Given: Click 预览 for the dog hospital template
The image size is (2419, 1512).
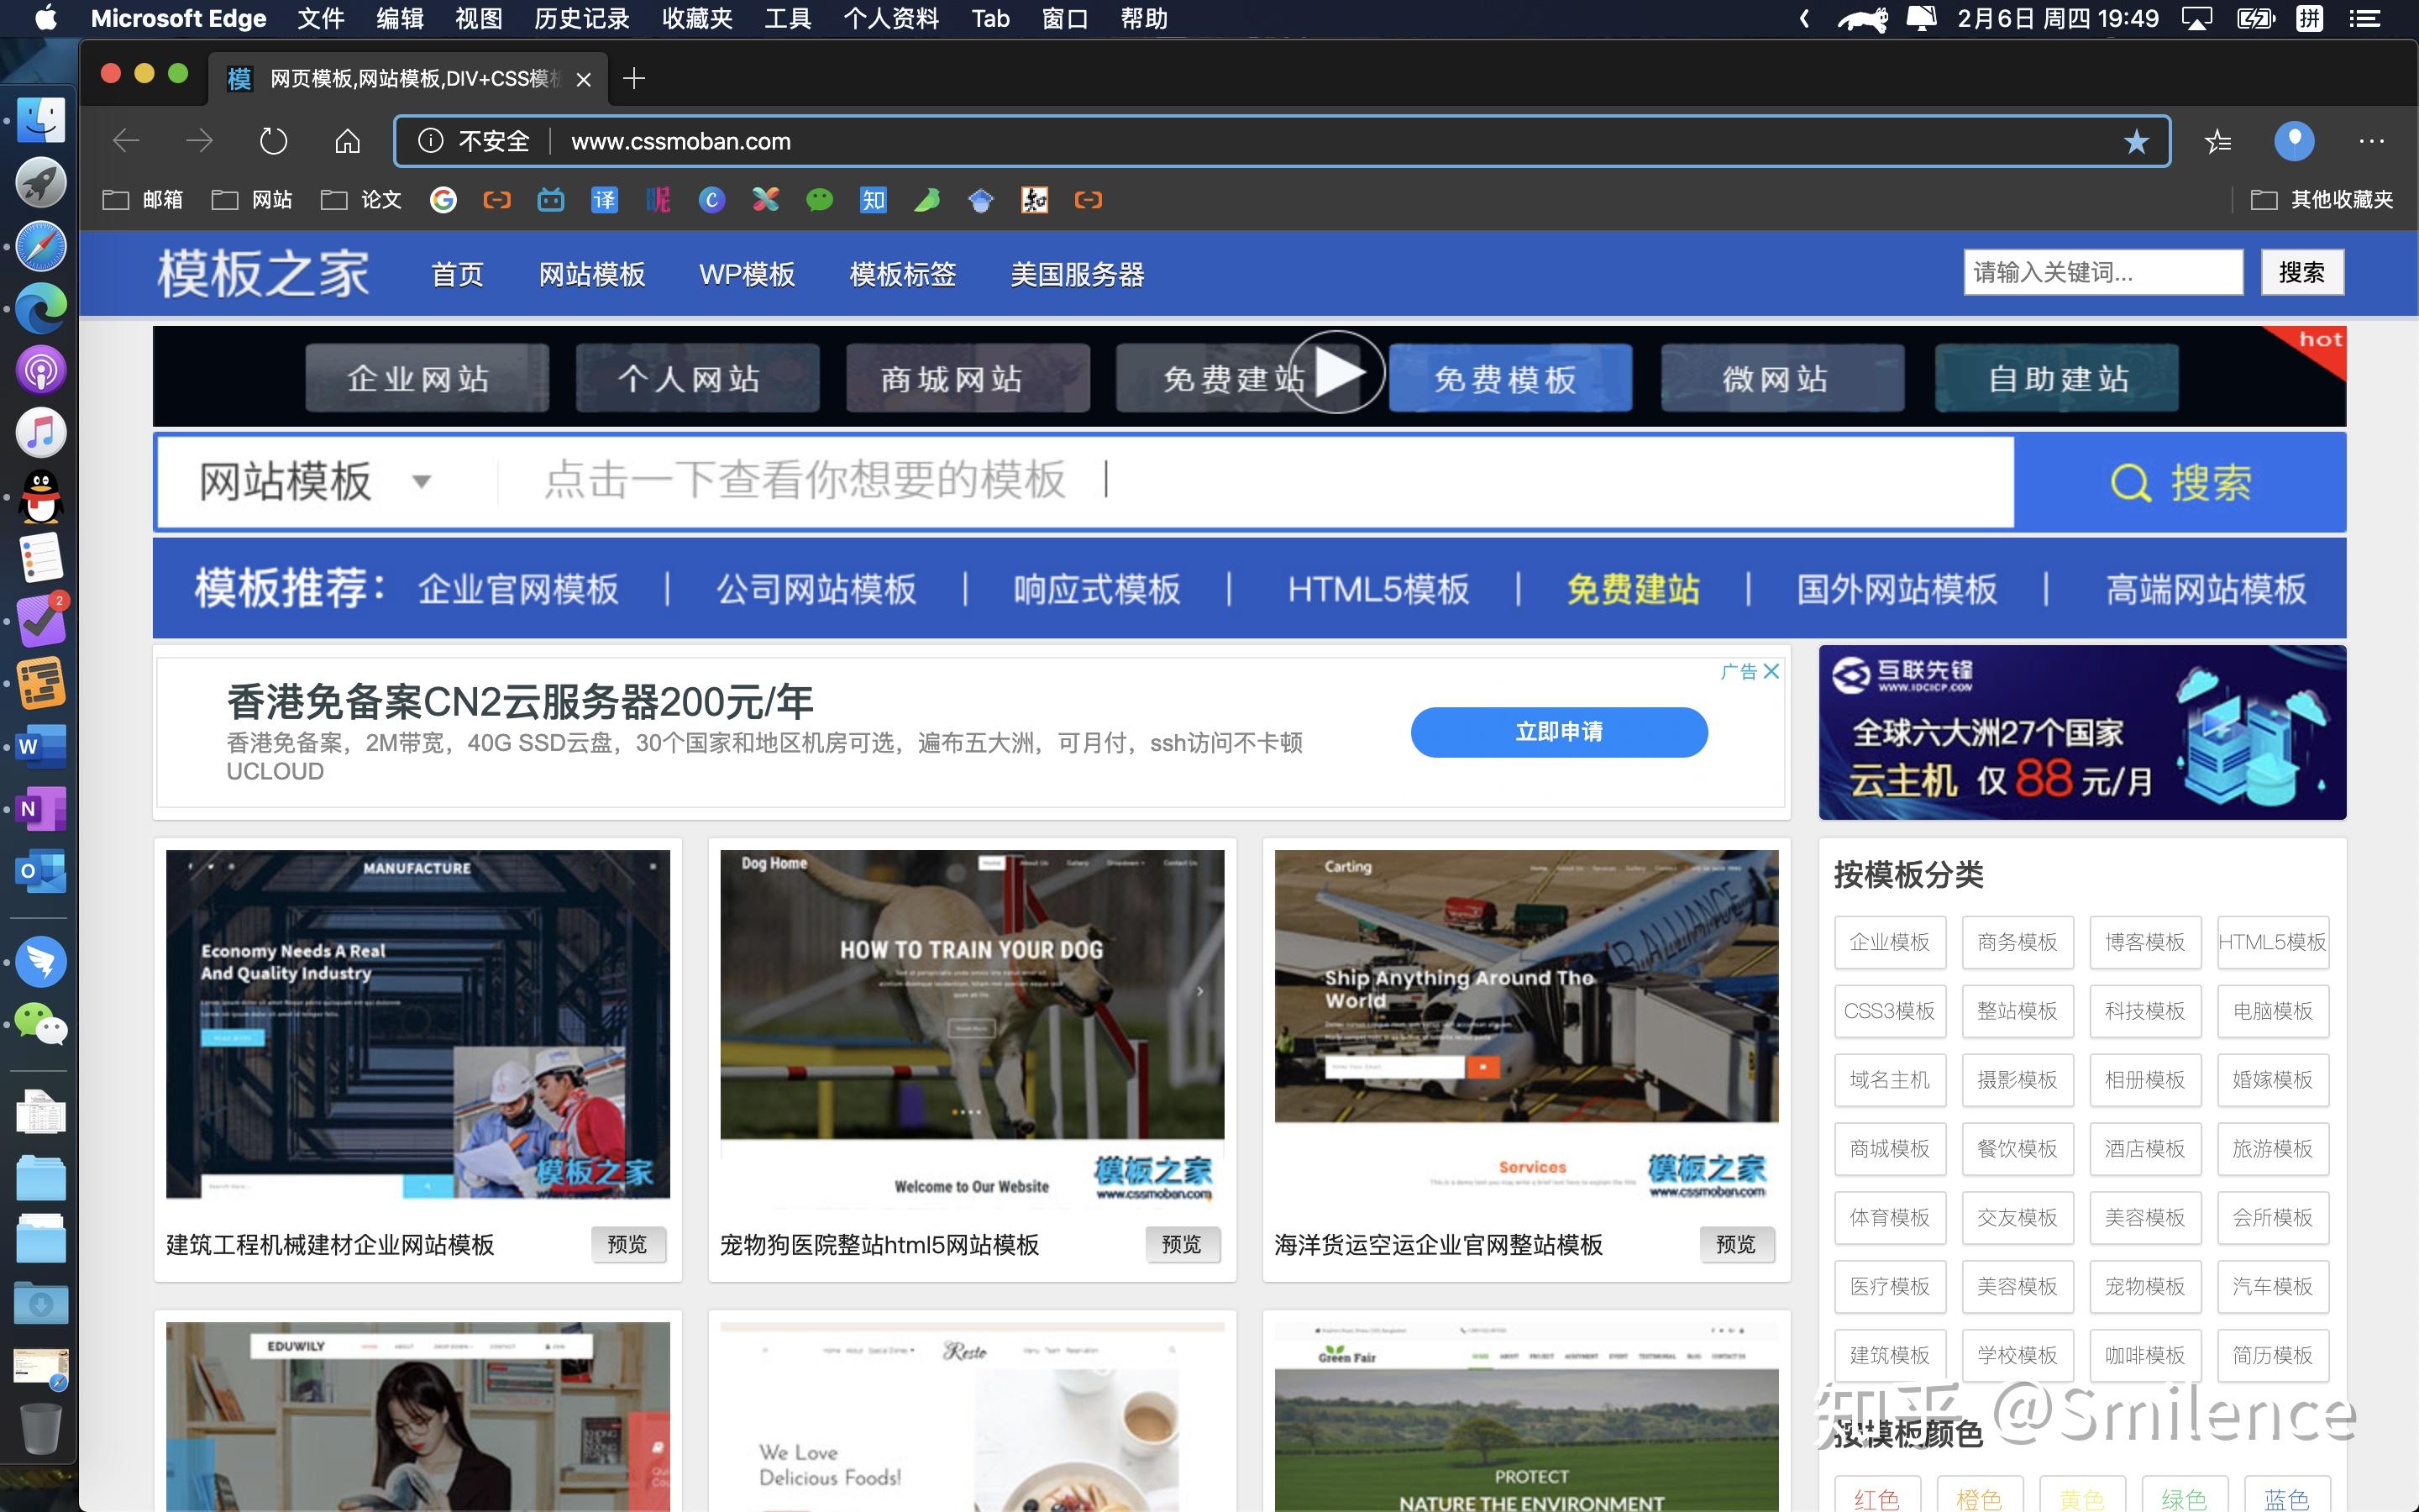Looking at the screenshot, I should point(1183,1245).
